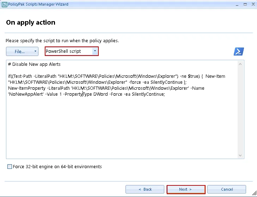Click the script type dropdown arrow
257x197 pixels.
[x=94, y=51]
